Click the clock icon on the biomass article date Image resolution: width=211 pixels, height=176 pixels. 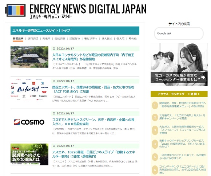click(x=54, y=48)
